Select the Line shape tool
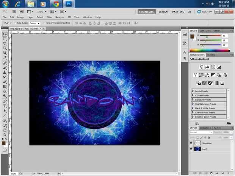235x176 pixels. pos(5,115)
